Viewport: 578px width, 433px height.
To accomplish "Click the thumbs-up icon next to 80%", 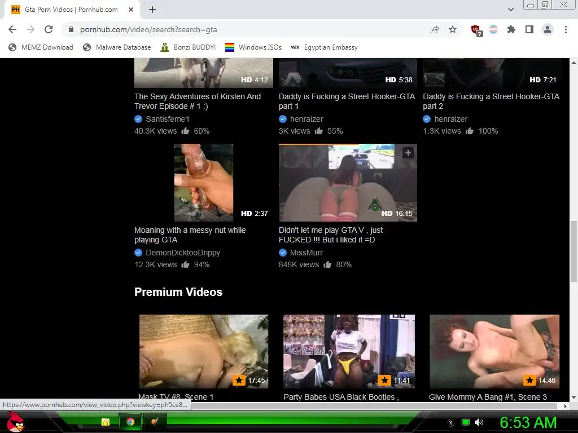I will [327, 264].
